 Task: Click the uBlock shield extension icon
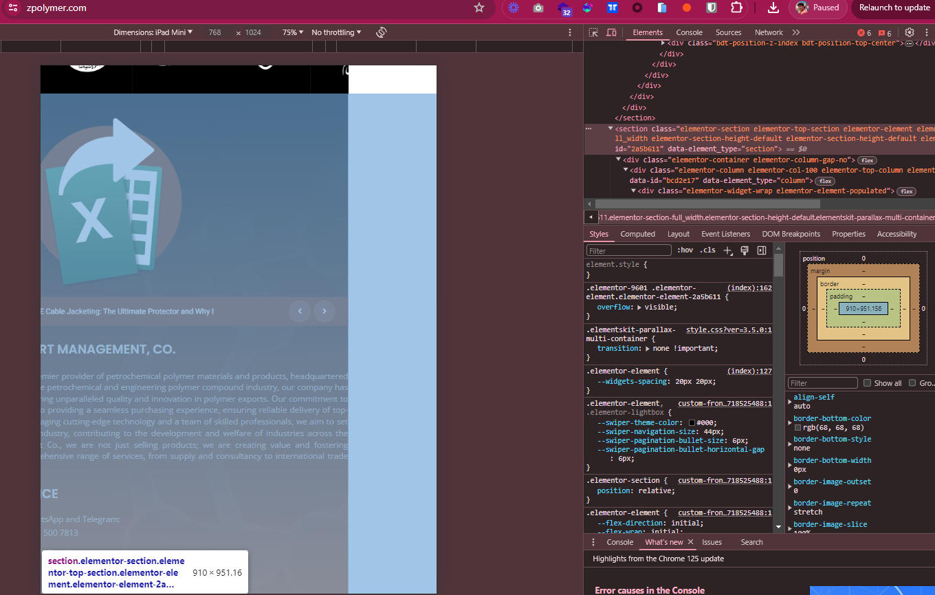click(712, 8)
